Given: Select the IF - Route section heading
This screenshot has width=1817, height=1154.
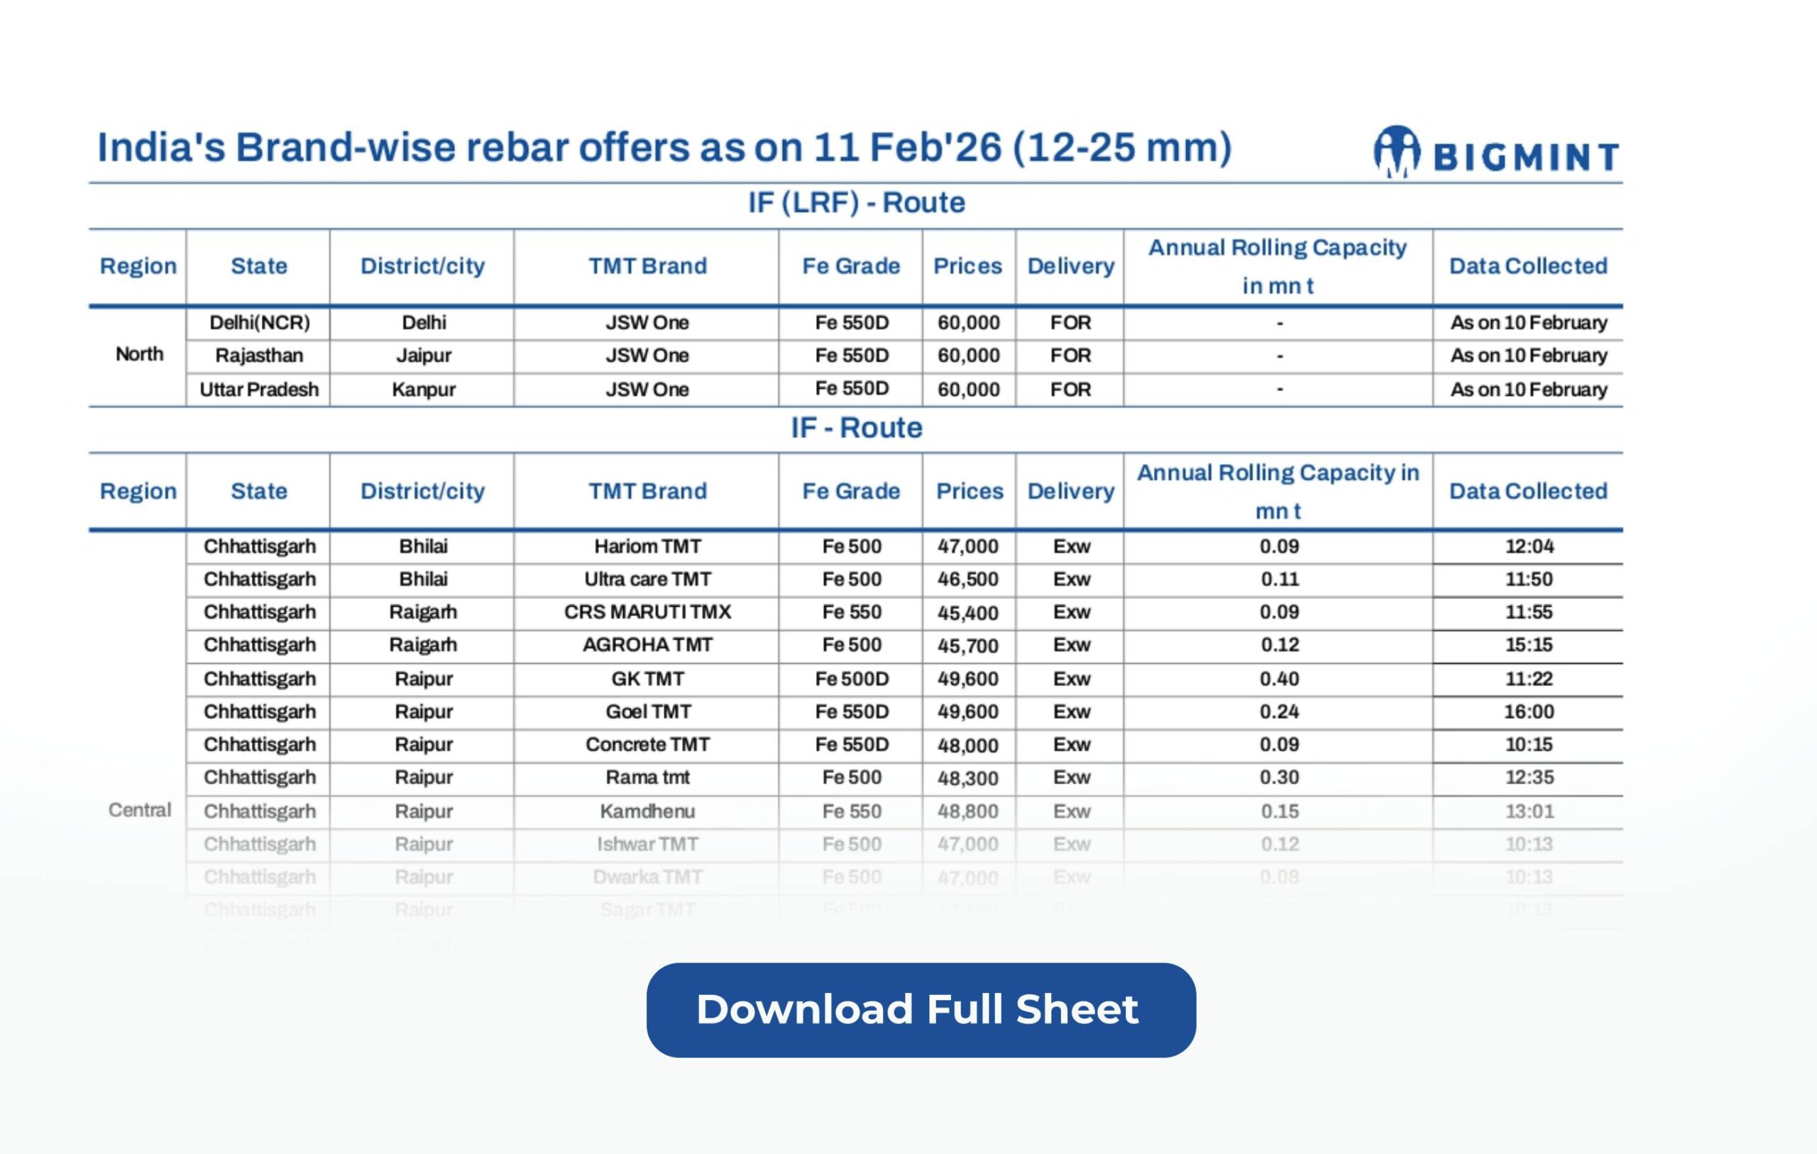Looking at the screenshot, I should (857, 428).
